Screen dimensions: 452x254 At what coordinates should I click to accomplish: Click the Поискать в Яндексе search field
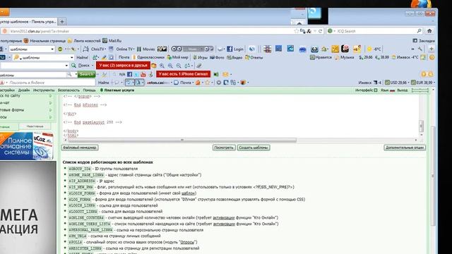[x=52, y=83]
